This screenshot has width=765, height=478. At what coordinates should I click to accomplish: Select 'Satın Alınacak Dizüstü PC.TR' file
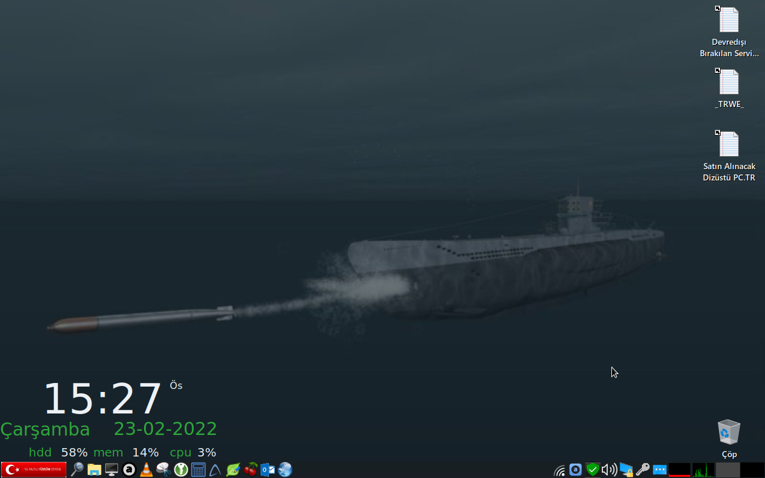(x=729, y=156)
